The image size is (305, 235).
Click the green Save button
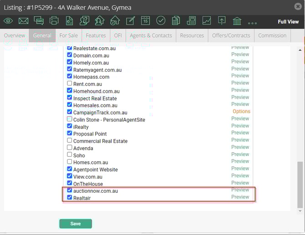(76, 224)
